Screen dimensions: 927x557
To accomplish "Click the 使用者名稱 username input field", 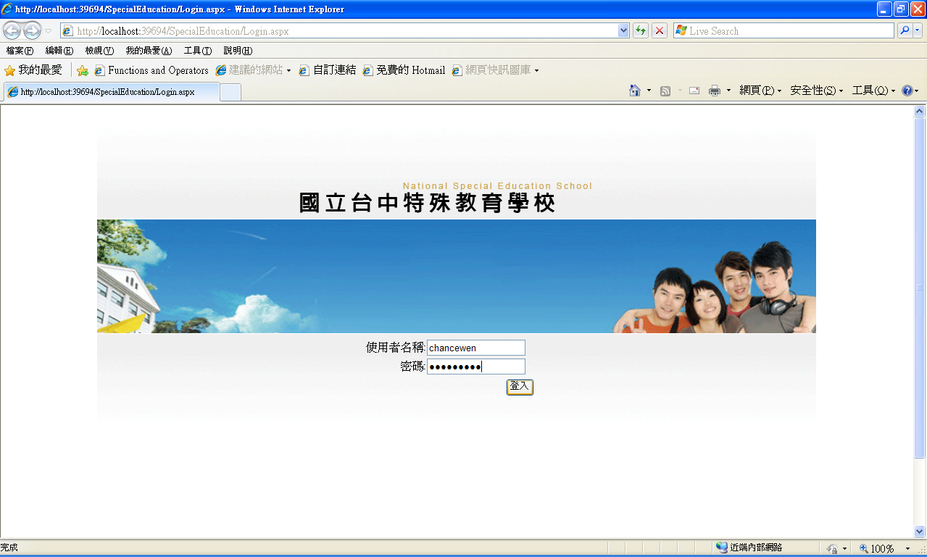I will tap(475, 348).
